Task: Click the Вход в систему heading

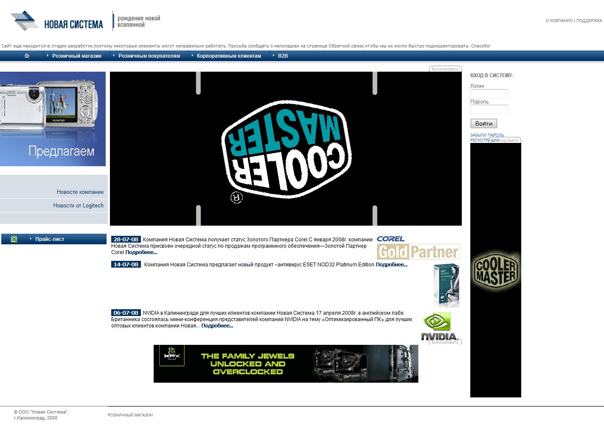Action: pos(492,75)
